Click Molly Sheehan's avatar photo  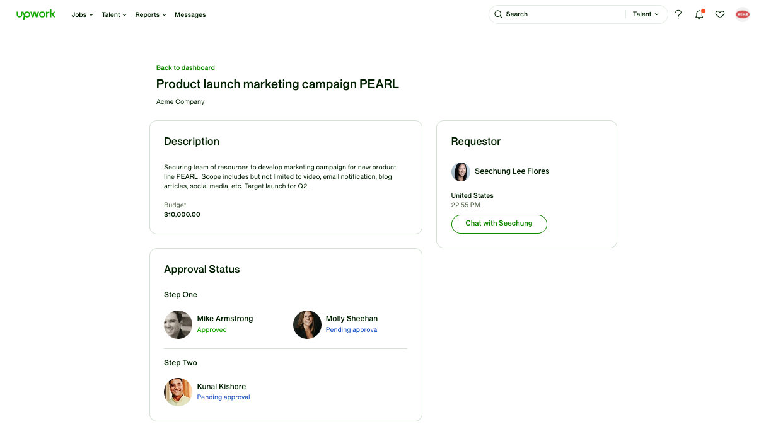click(x=307, y=324)
